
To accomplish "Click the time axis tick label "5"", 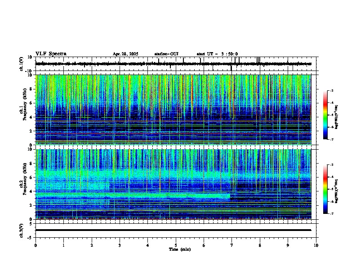I will click(x=176, y=245).
